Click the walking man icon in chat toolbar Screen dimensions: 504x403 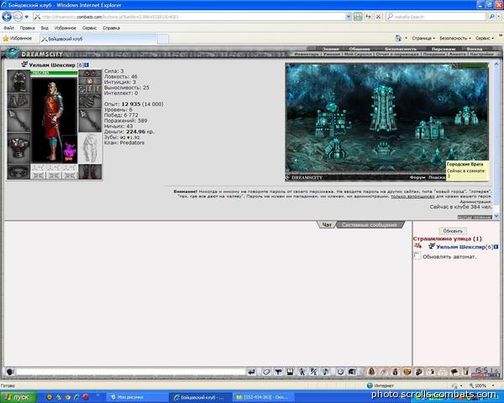pos(302,372)
